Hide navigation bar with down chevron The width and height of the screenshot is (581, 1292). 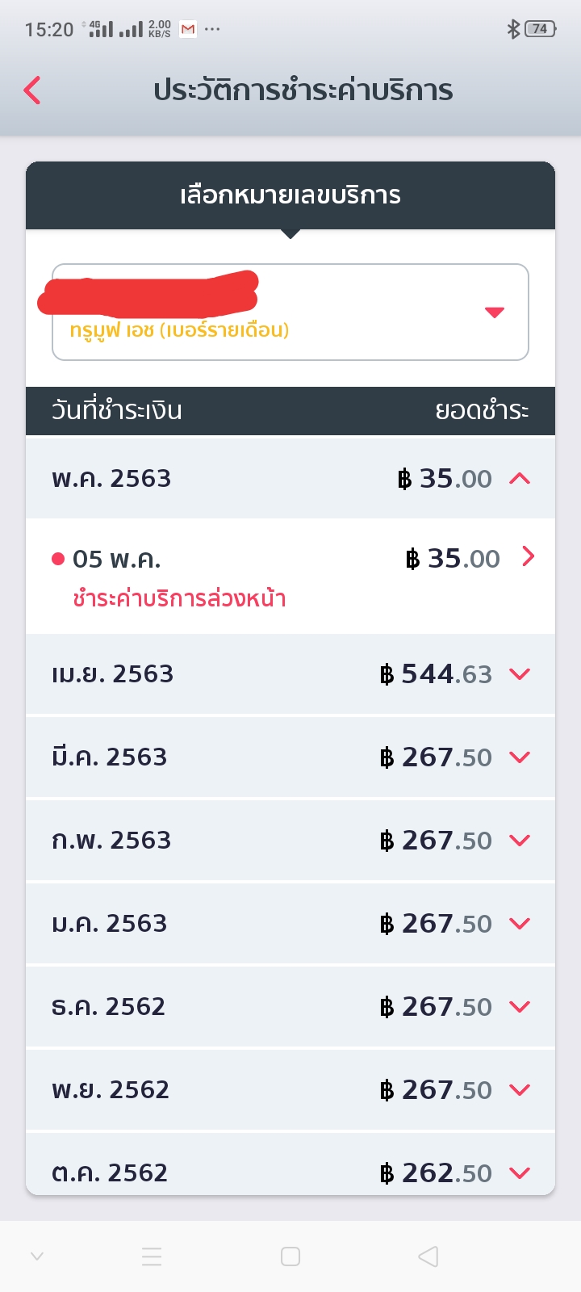coord(37,1256)
